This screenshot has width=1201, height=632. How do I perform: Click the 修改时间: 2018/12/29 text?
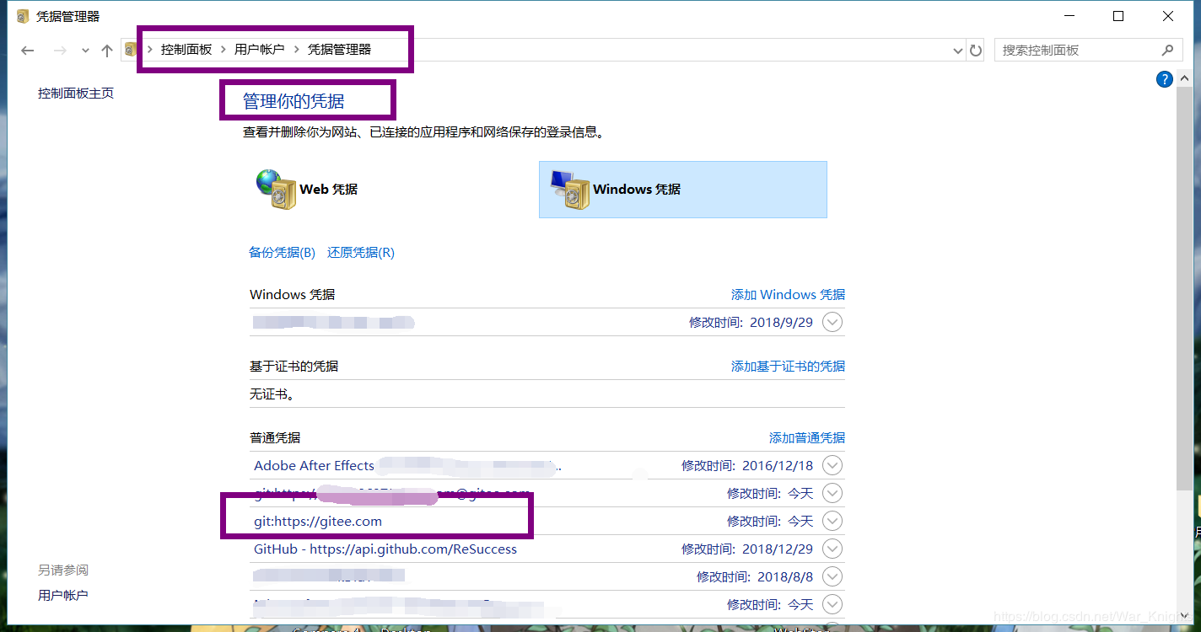click(747, 549)
